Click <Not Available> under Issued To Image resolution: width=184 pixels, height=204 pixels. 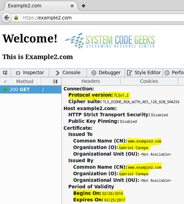155,154
